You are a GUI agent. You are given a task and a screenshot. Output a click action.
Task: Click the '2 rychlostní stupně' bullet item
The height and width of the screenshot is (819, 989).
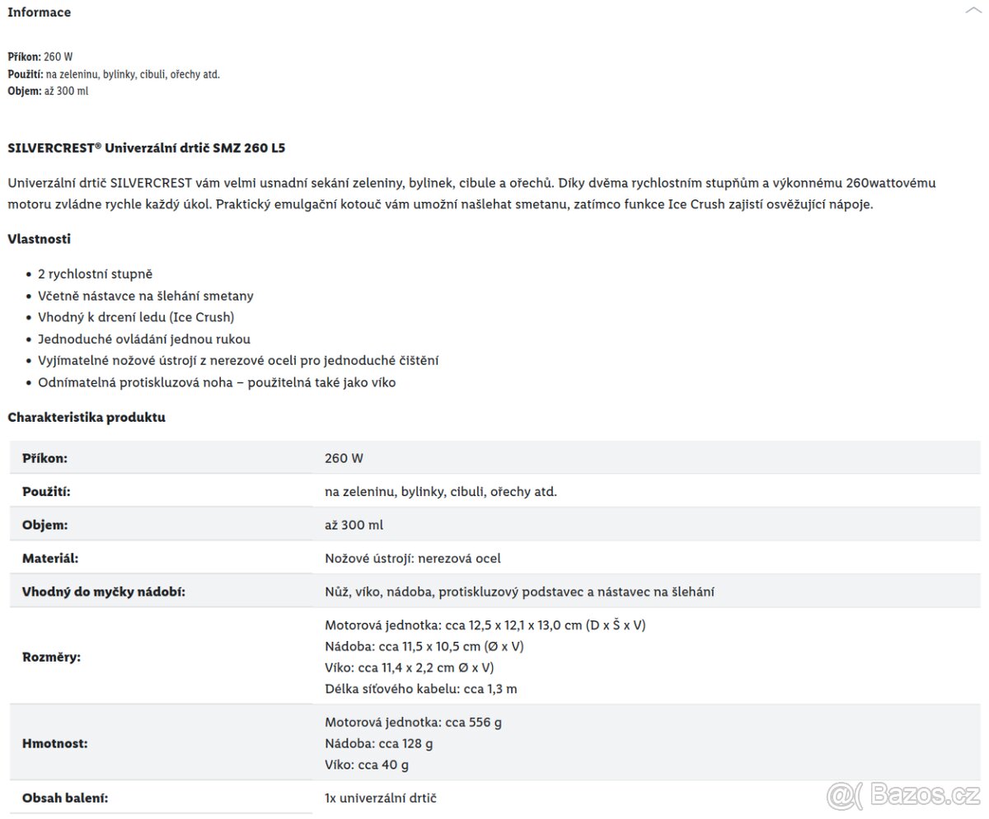click(95, 274)
